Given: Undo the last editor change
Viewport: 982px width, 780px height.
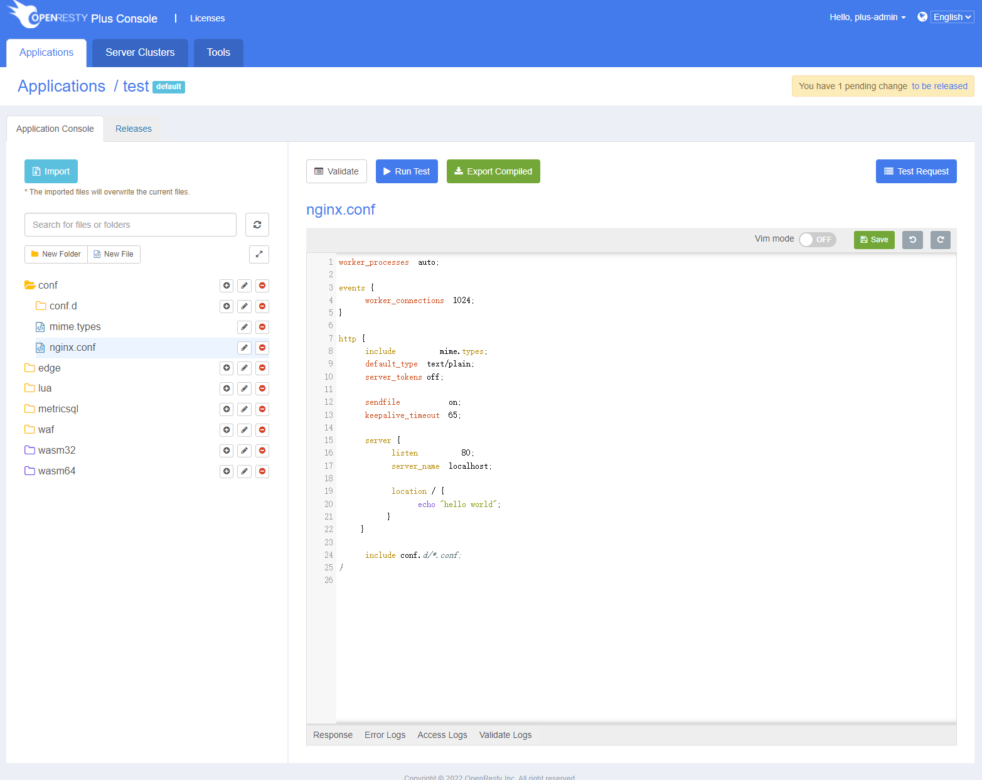Looking at the screenshot, I should tap(912, 240).
